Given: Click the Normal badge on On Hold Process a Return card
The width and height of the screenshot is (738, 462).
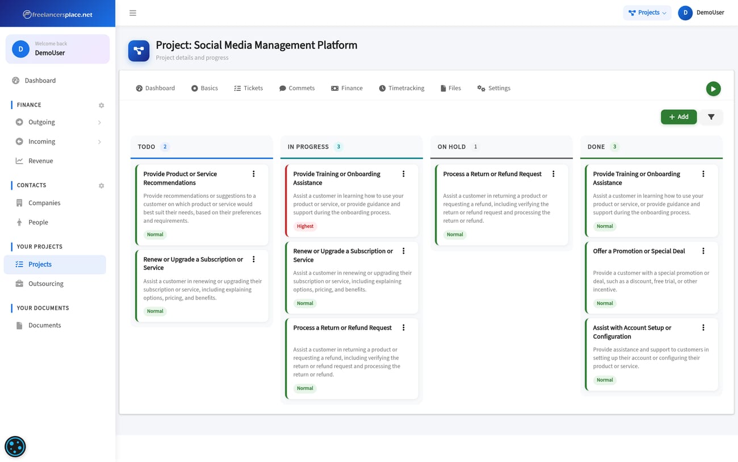Looking at the screenshot, I should 455,235.
